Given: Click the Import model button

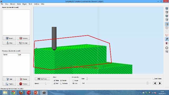Looking at the screenshot, I should [9, 38].
